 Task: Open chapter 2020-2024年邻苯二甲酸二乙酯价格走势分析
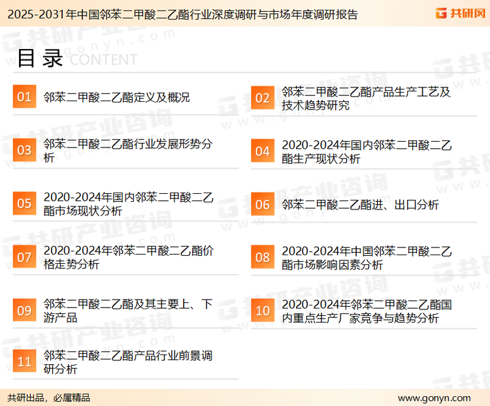[x=129, y=257]
